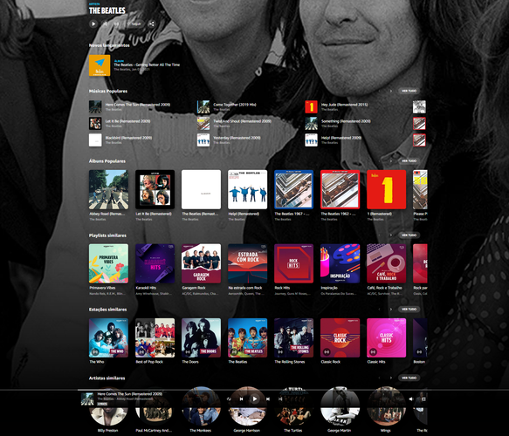This screenshot has height=436, width=509.
Task: Advance Artistas similares carousel forward
Action: (391, 378)
